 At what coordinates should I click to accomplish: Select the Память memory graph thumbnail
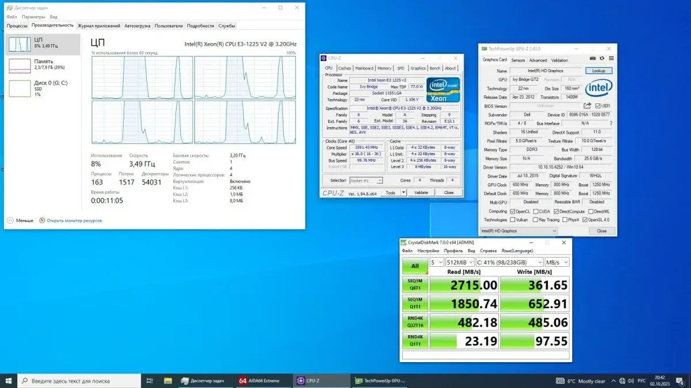[20, 65]
